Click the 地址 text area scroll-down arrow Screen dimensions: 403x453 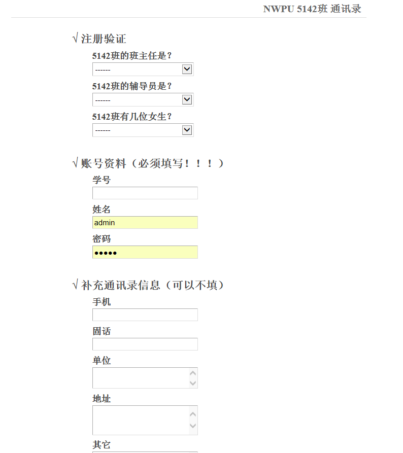[x=193, y=427]
